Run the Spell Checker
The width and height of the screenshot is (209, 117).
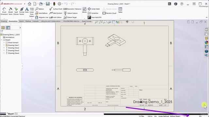(16, 11)
